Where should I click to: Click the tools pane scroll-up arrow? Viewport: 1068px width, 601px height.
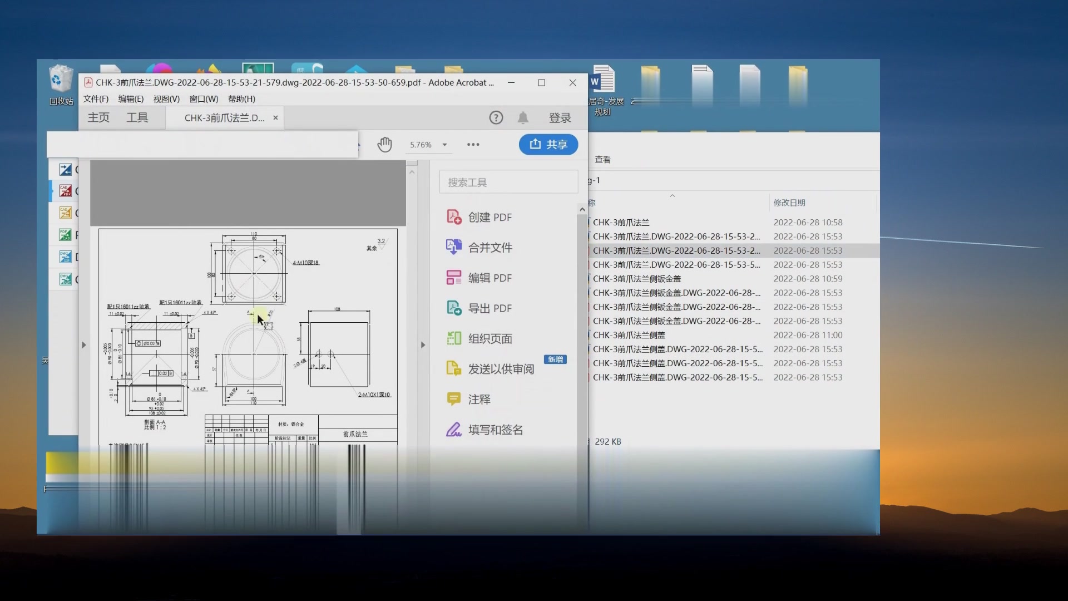(582, 210)
